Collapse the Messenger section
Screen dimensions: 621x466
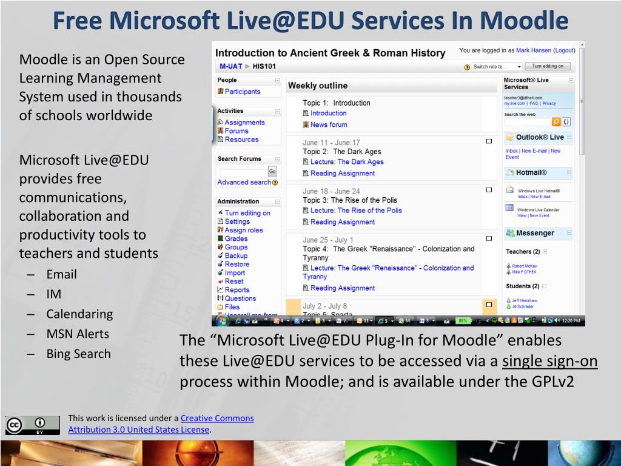569,232
